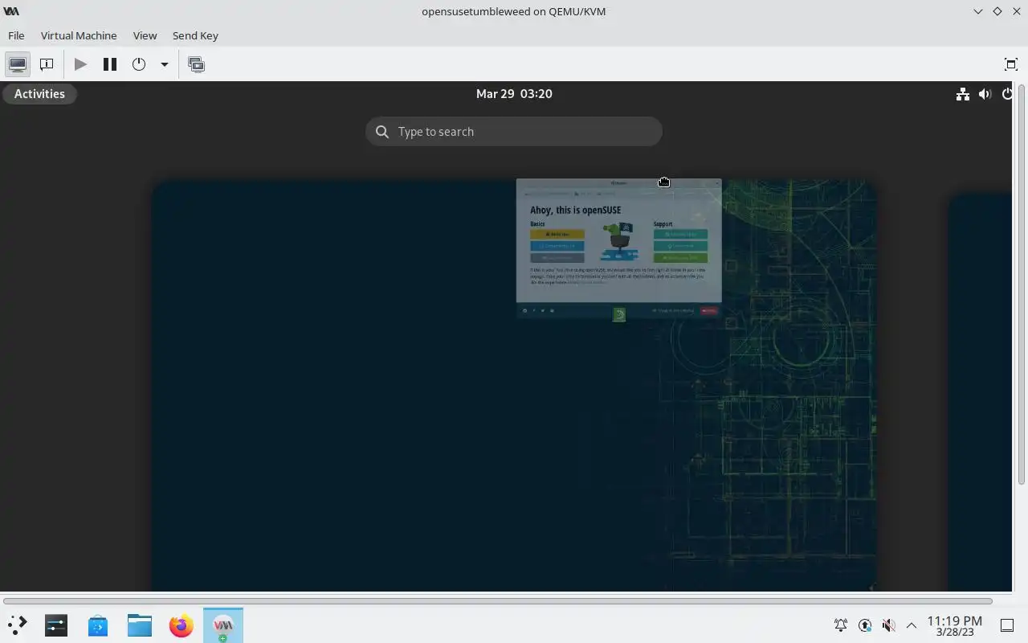Switch console to fullscreen view

tap(1011, 64)
